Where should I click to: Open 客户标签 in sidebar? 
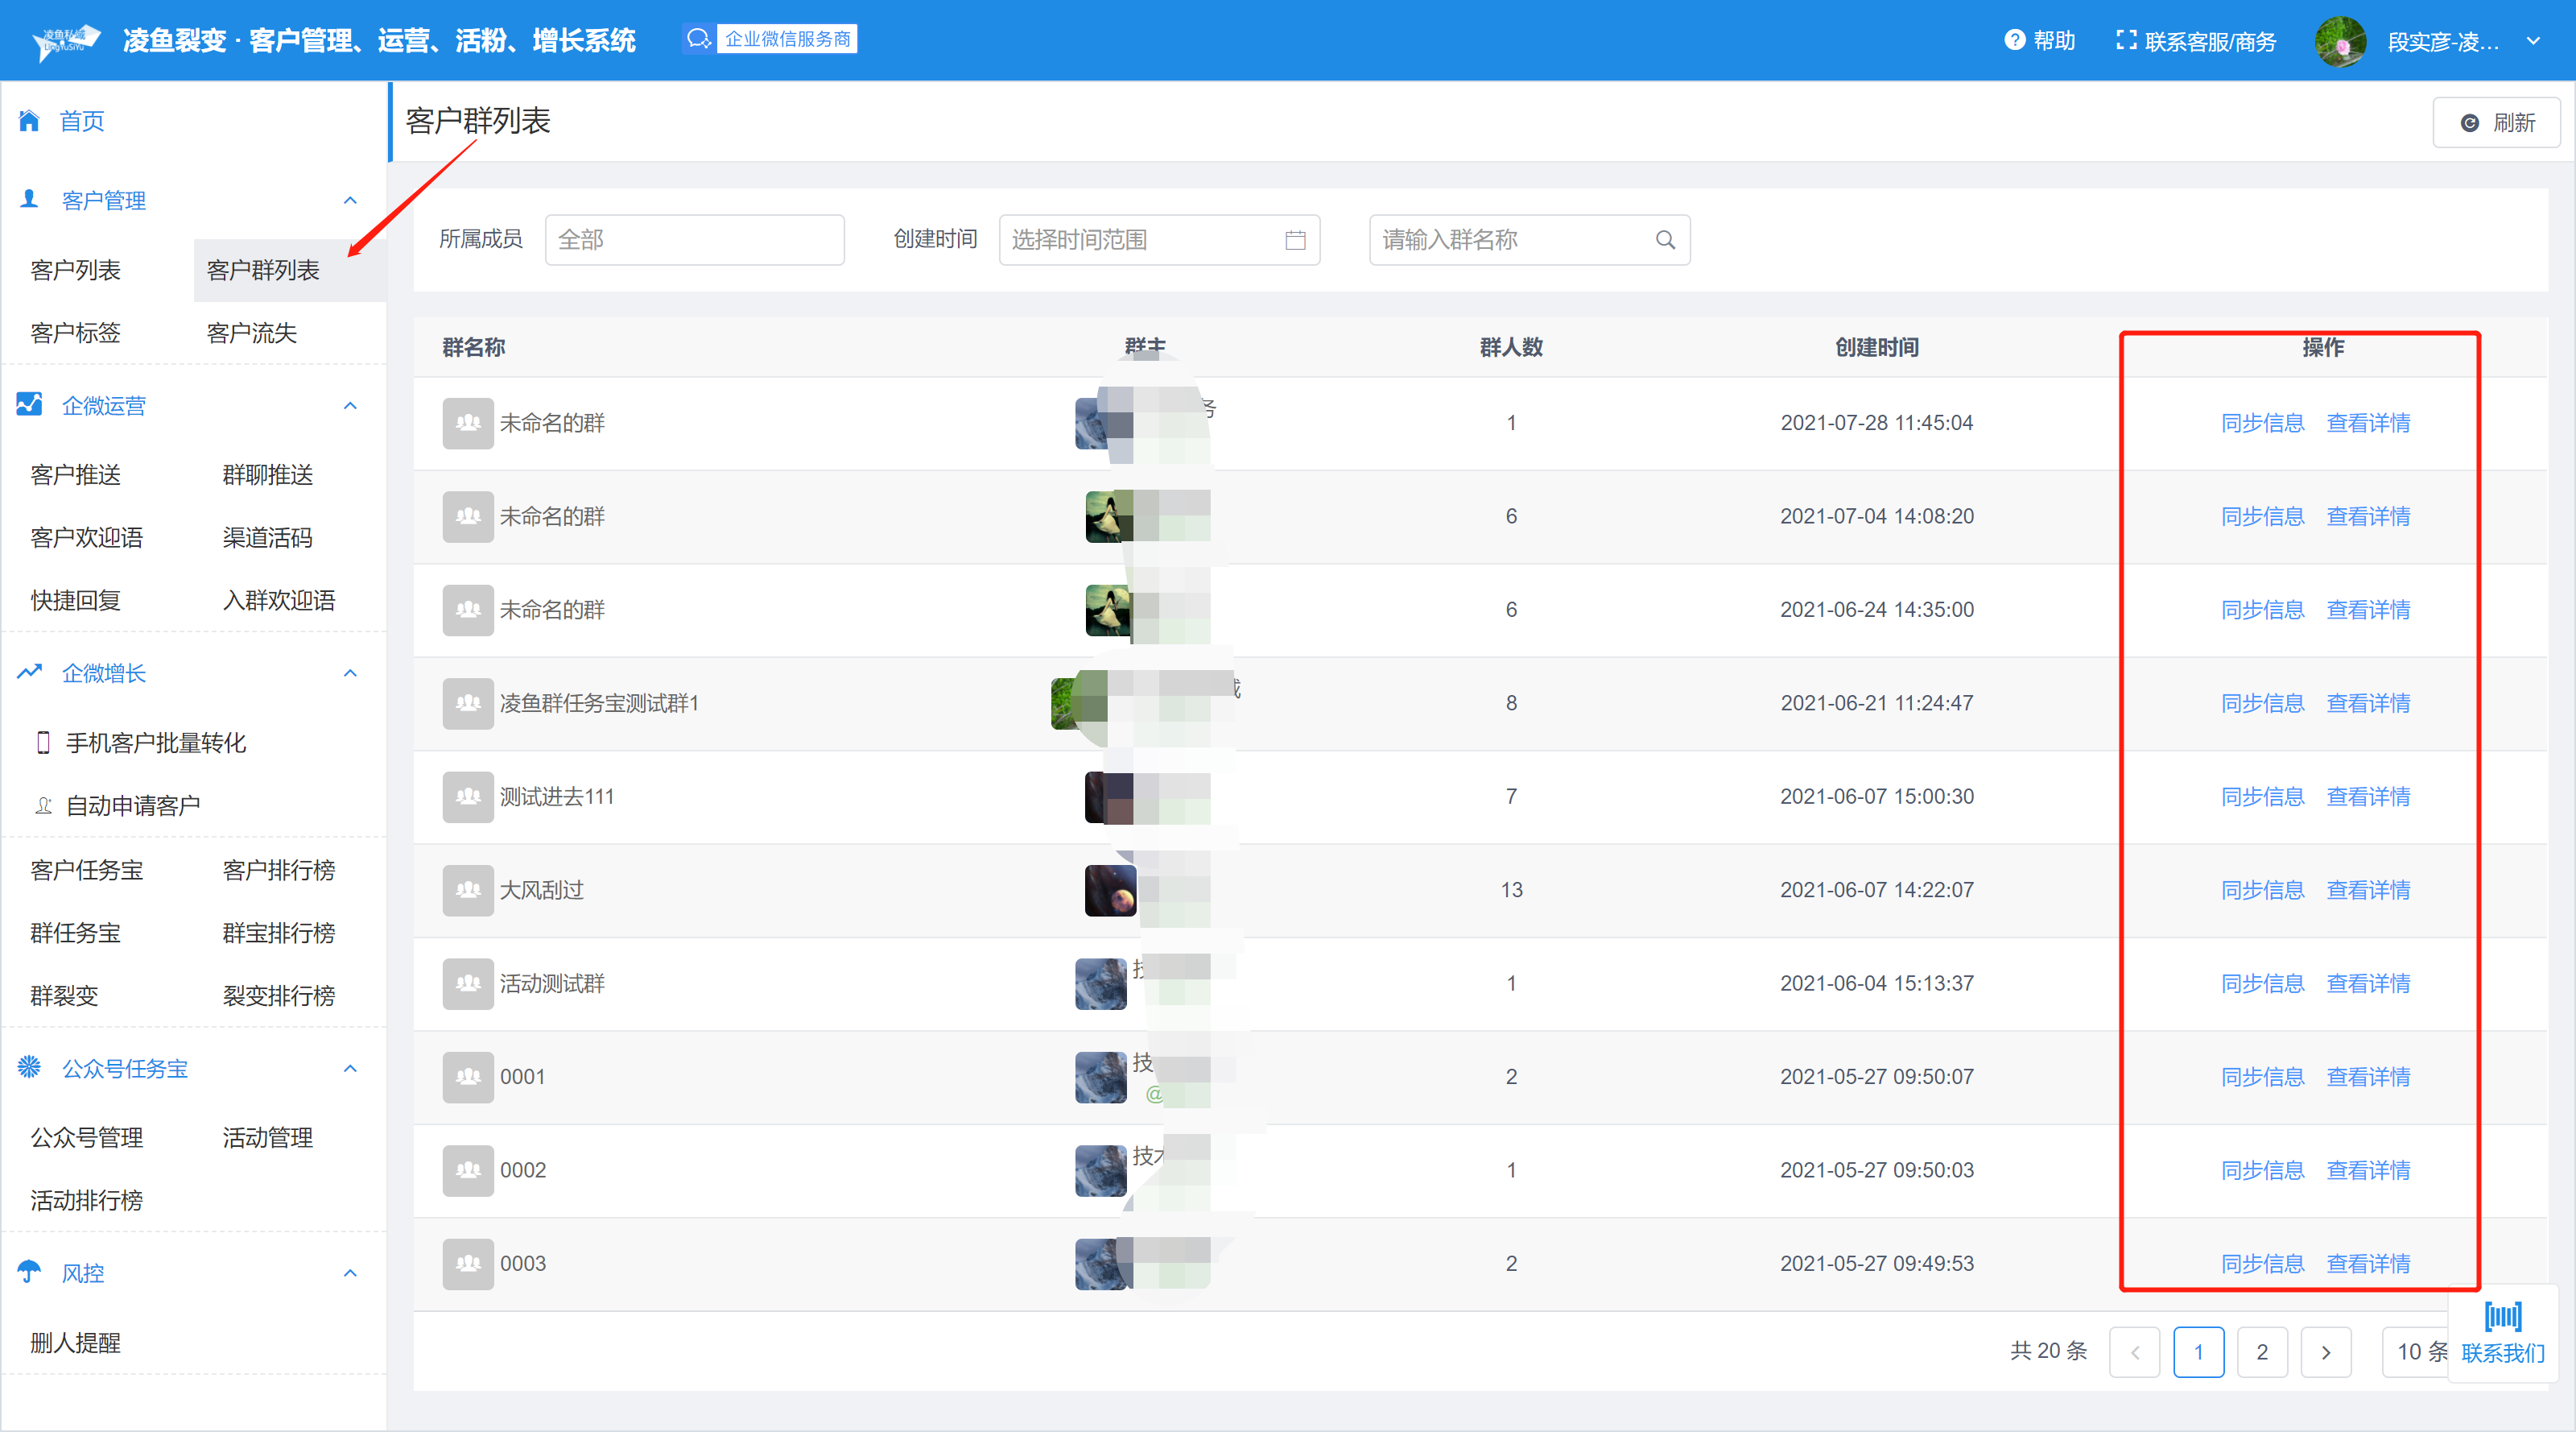point(76,333)
